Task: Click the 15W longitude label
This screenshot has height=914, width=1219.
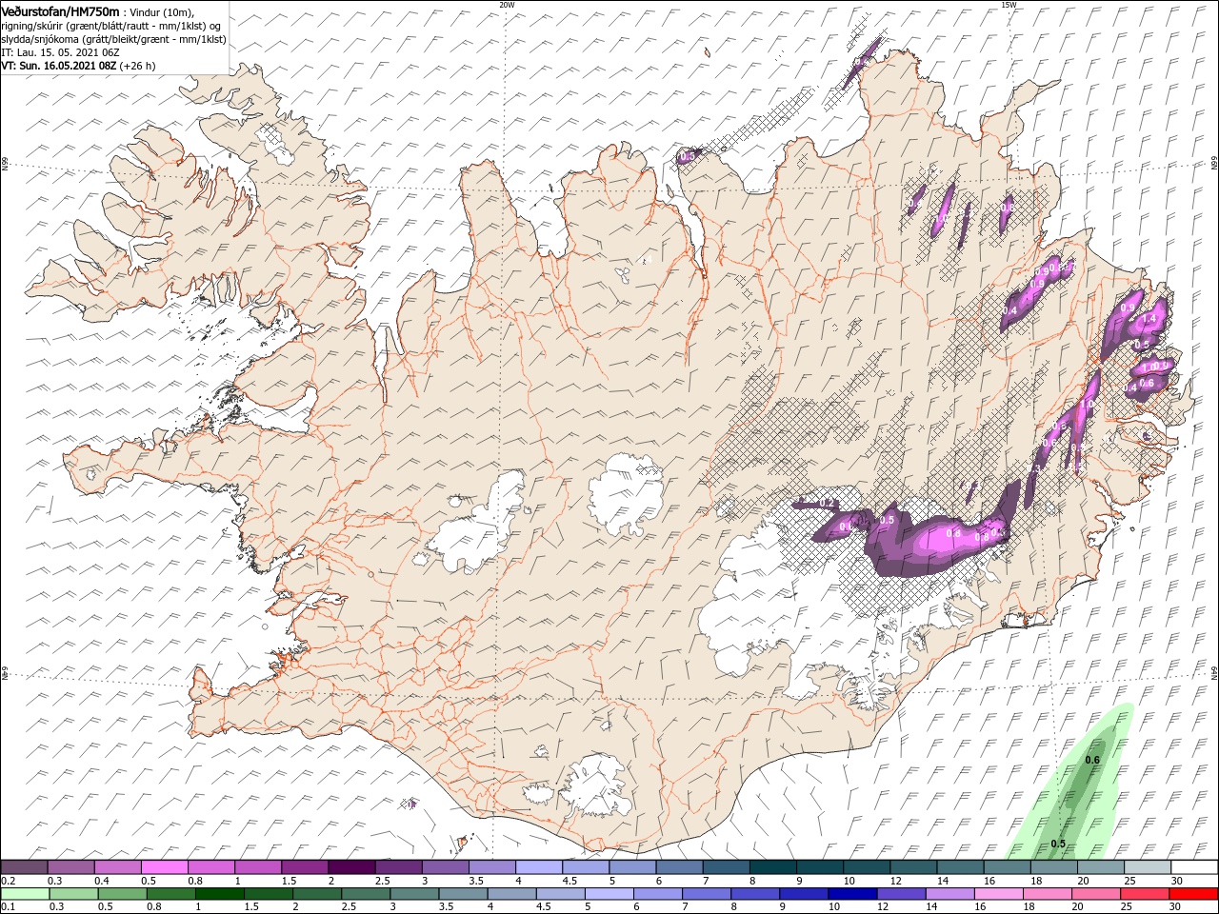Action: pos(1009,5)
